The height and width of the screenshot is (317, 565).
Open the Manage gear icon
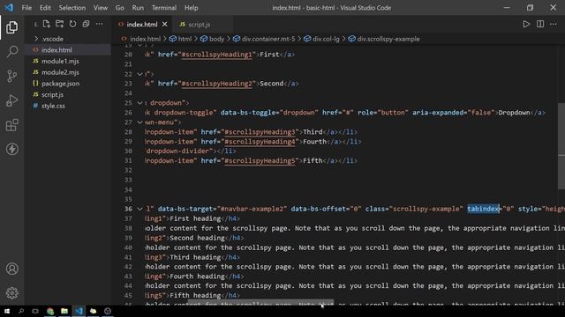[x=11, y=293]
